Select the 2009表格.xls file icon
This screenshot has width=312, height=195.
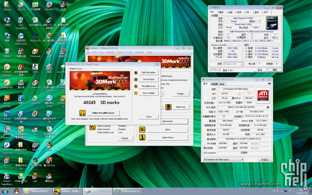(x=35, y=22)
